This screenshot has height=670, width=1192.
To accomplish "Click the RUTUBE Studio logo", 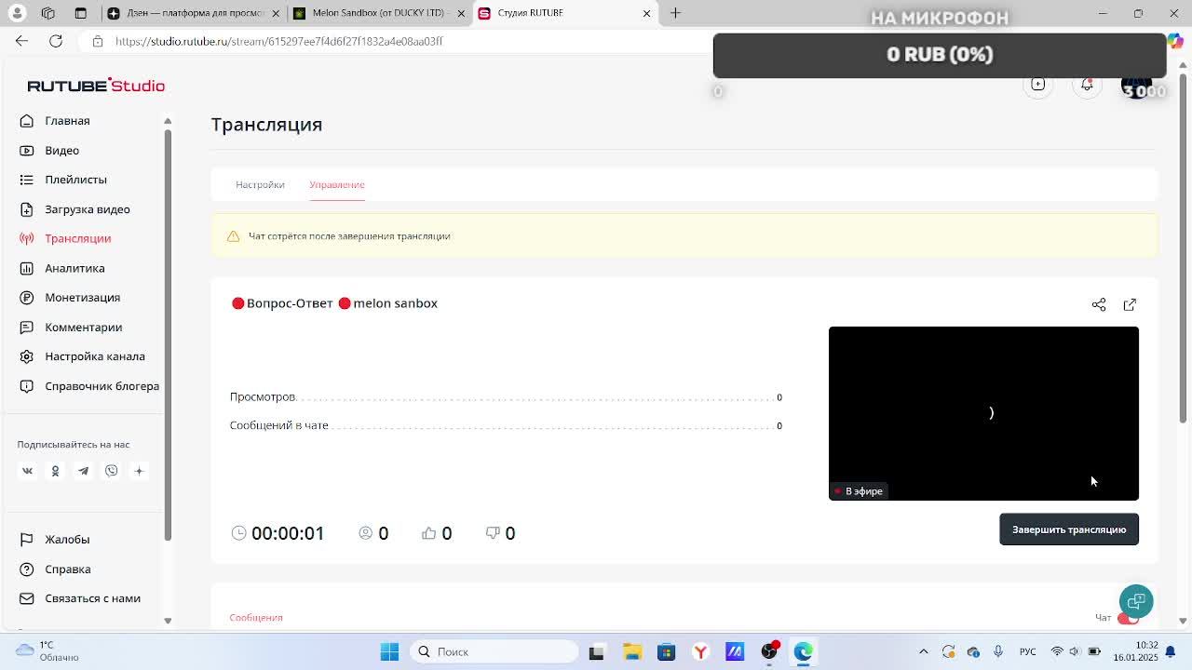I will [96, 85].
